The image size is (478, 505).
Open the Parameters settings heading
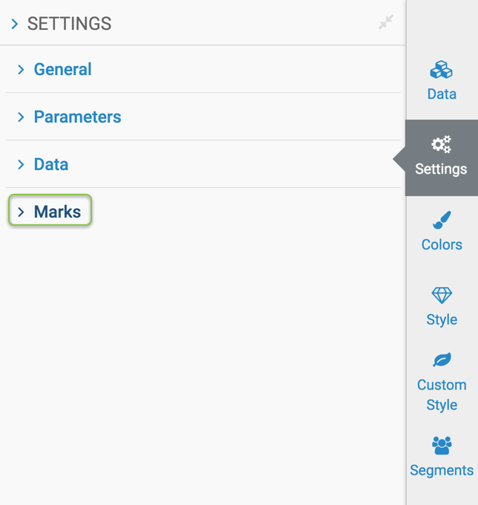[77, 117]
